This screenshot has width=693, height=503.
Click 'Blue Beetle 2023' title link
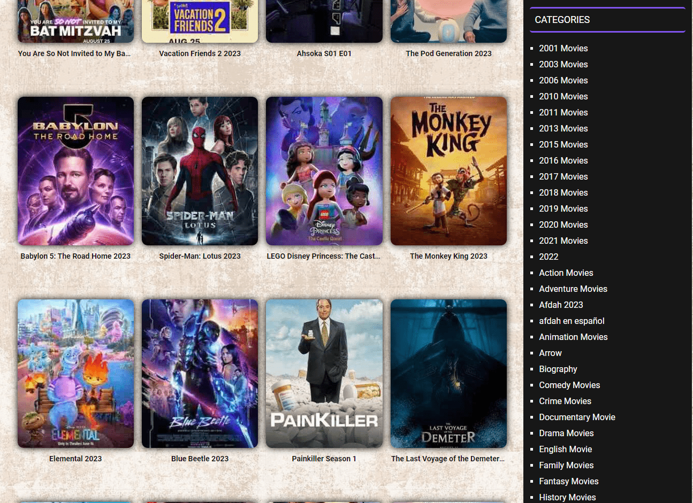200,459
